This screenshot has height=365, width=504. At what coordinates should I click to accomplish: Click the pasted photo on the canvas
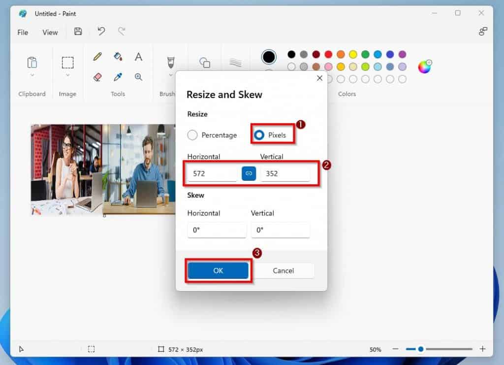pyautogui.click(x=103, y=169)
